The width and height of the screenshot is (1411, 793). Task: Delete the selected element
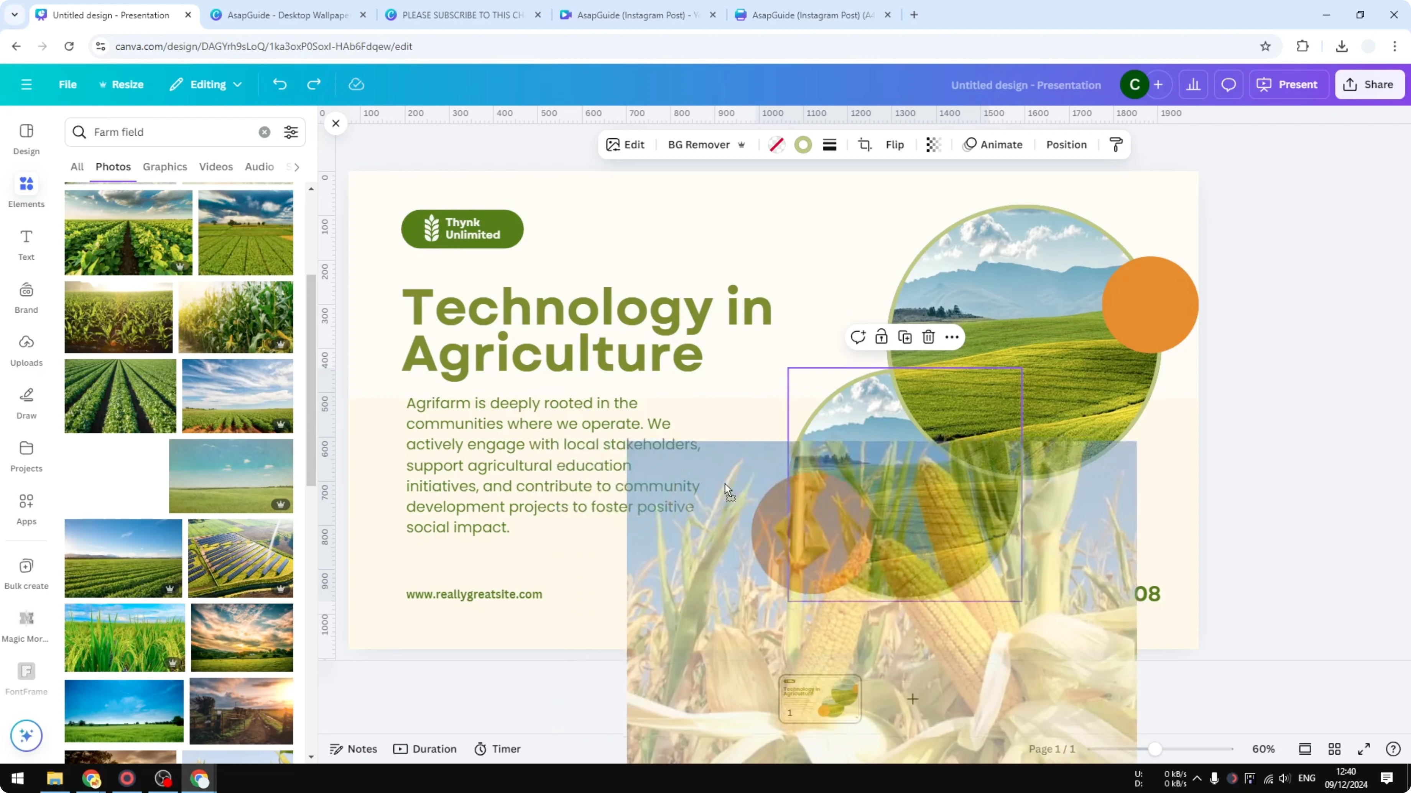click(x=928, y=337)
